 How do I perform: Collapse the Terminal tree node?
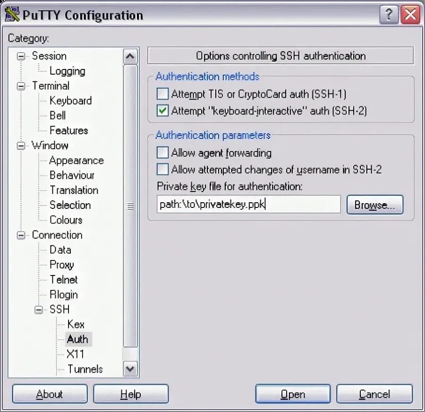point(21,86)
